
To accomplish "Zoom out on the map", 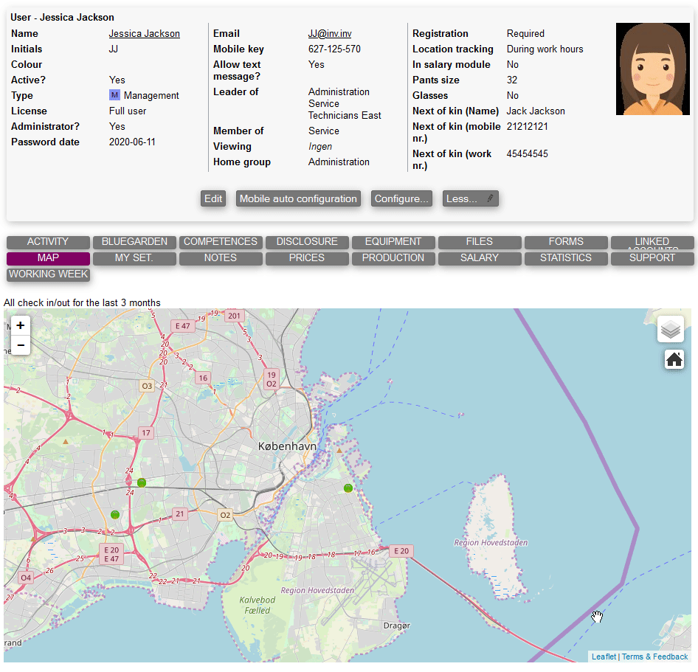I will [x=21, y=344].
